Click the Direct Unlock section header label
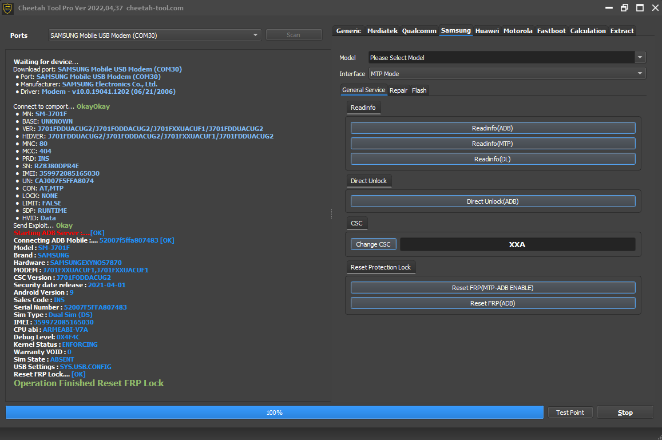The image size is (662, 440). coord(368,181)
